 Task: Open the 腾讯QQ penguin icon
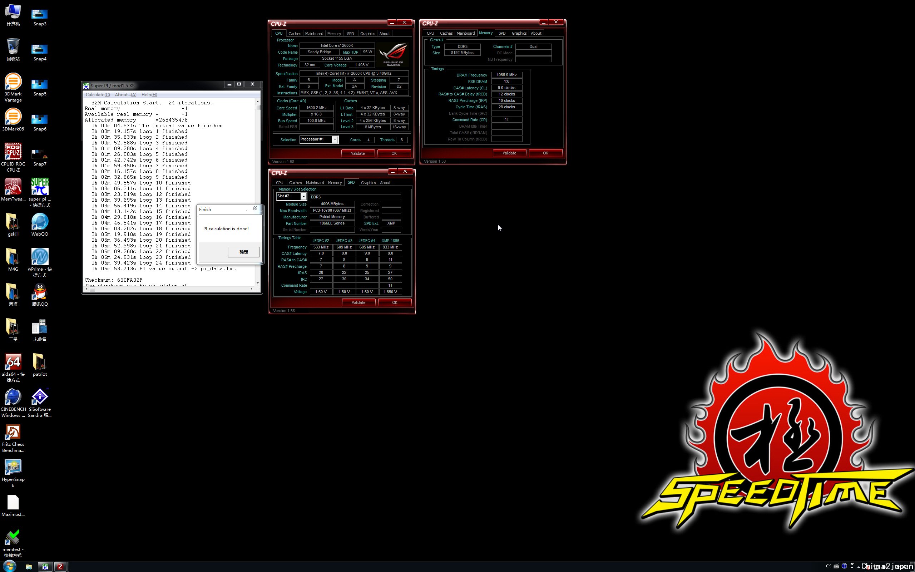40,295
